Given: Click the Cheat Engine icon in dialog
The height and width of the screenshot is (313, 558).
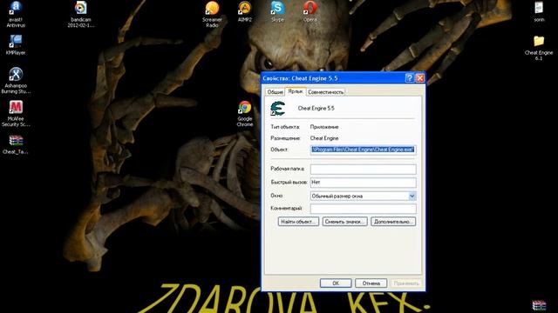Looking at the screenshot, I should 277,108.
